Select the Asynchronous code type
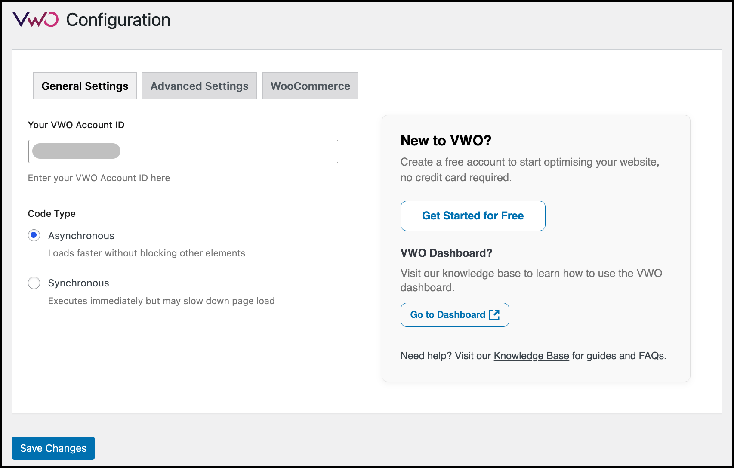 [34, 235]
